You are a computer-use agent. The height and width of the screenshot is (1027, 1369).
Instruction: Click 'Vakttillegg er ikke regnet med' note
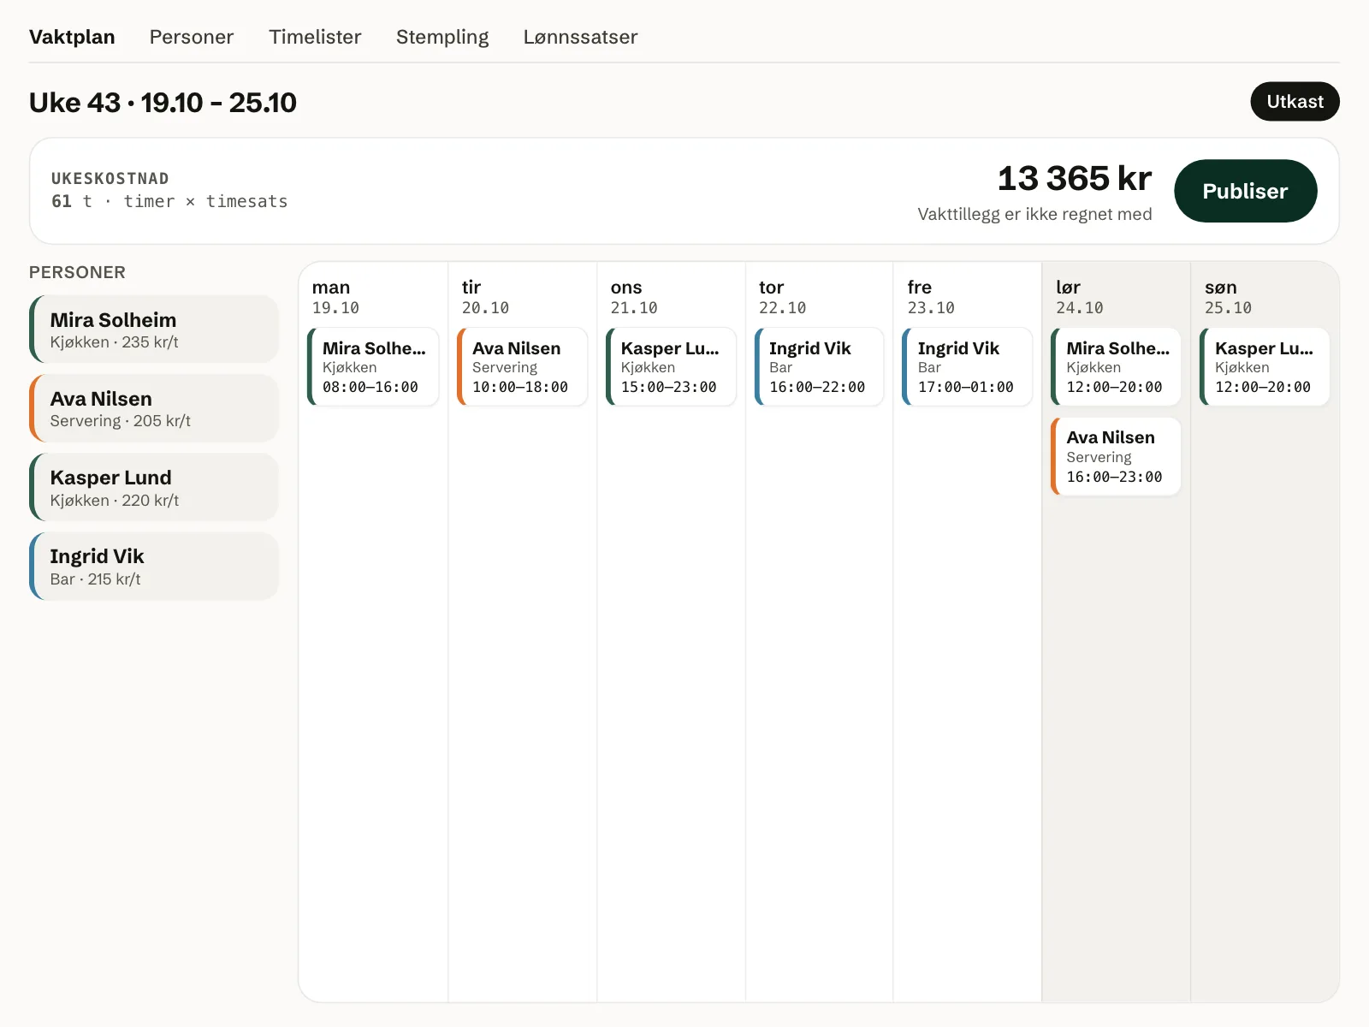pos(1034,214)
